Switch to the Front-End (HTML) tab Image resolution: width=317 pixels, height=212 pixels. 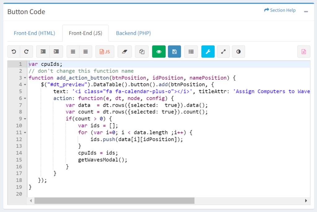[34, 33]
